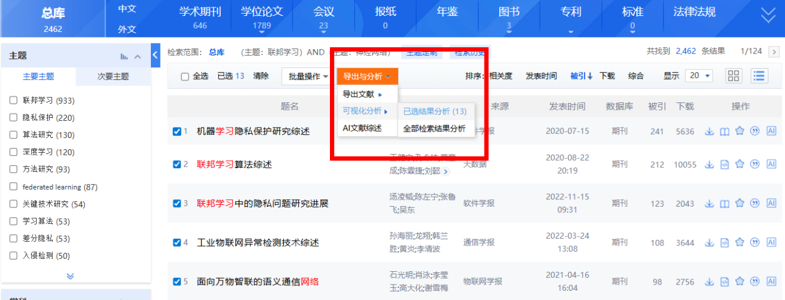Open HTML reading for 联邦学习算法综述
Image resolution: width=785 pixels, height=300 pixels.
[x=724, y=164]
